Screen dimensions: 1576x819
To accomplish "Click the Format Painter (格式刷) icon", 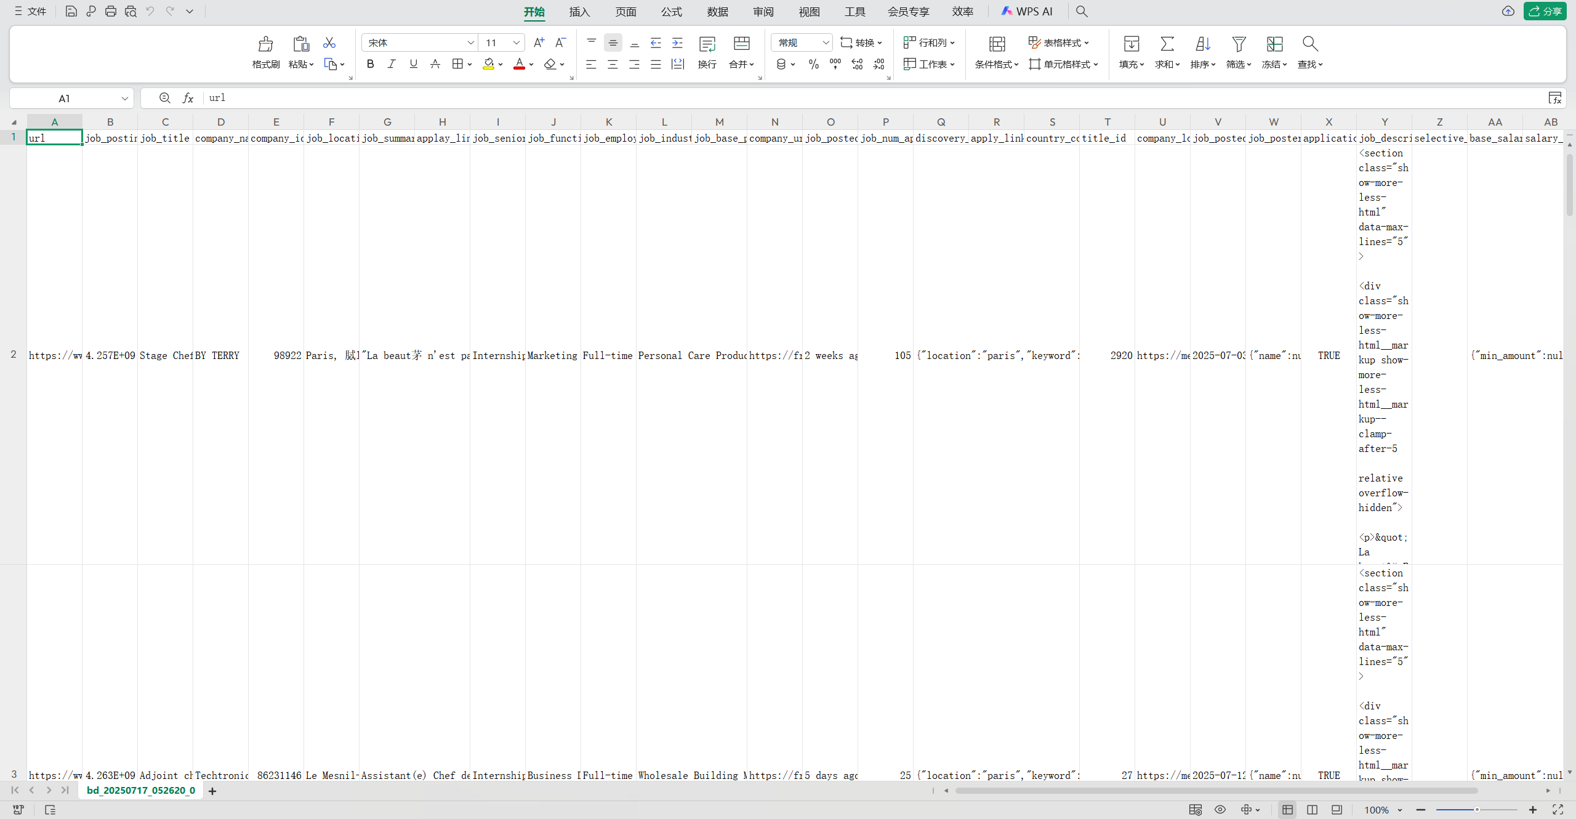I will click(x=265, y=44).
